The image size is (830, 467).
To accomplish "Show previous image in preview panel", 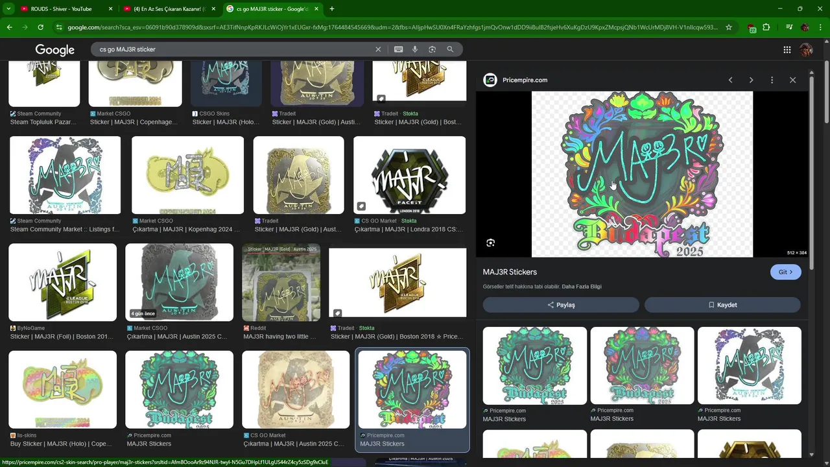I will (x=730, y=80).
